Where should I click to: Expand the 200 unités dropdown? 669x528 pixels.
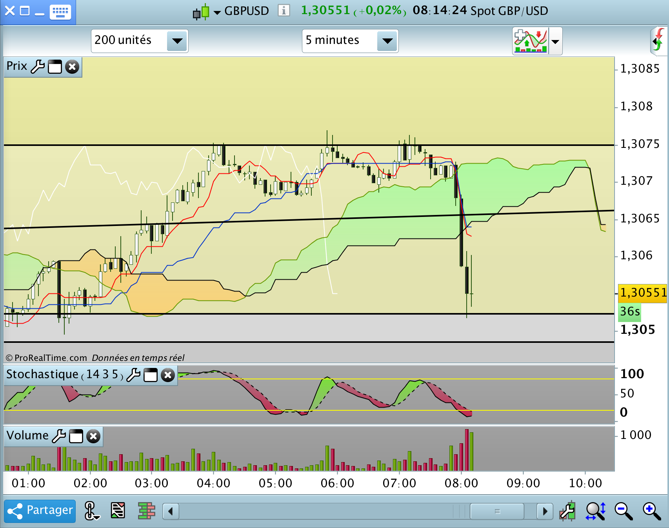pyautogui.click(x=177, y=41)
